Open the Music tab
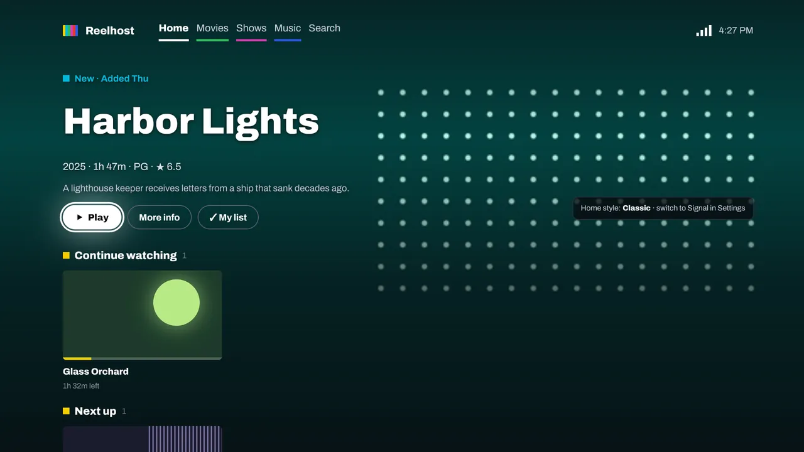 click(288, 29)
